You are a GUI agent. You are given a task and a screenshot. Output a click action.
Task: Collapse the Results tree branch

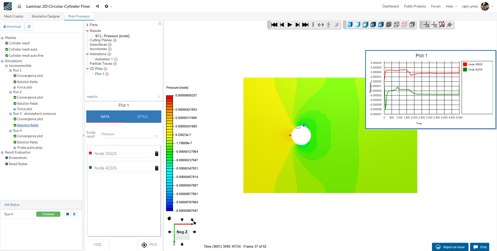(88, 31)
